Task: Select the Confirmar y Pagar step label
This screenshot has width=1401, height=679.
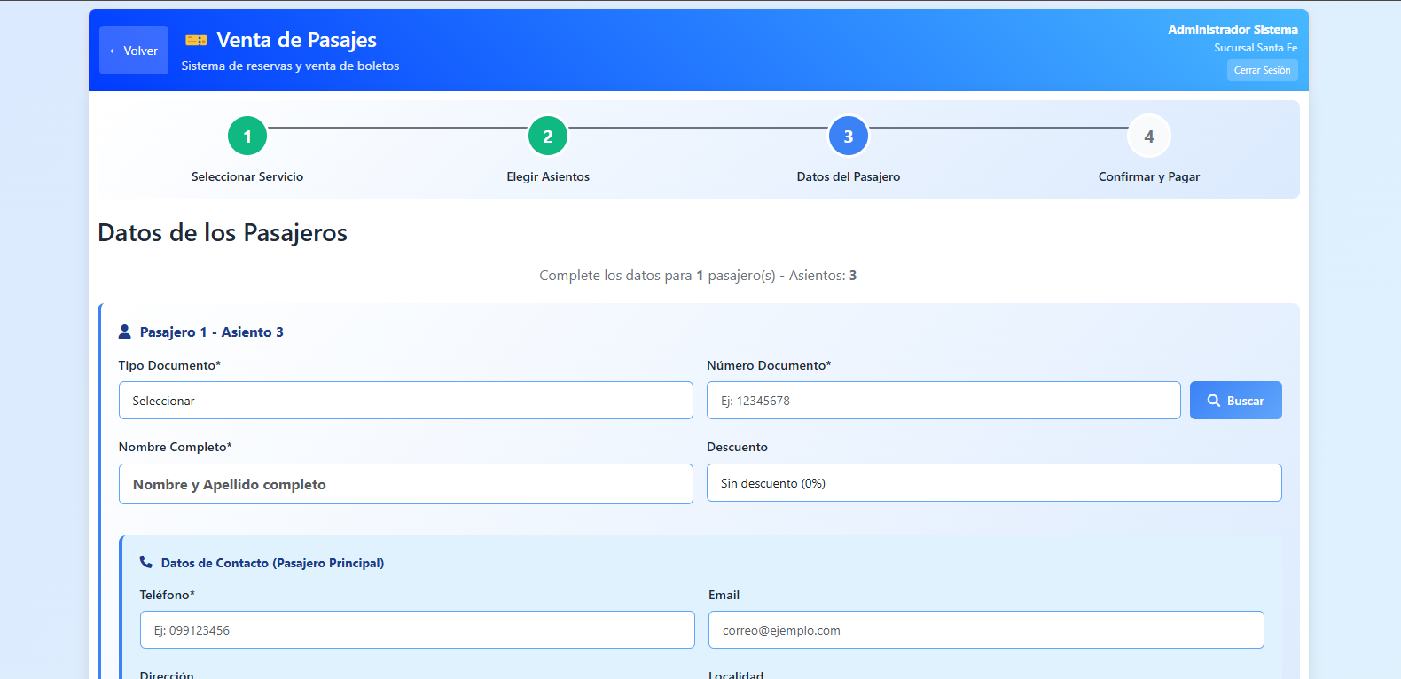Action: tap(1148, 176)
